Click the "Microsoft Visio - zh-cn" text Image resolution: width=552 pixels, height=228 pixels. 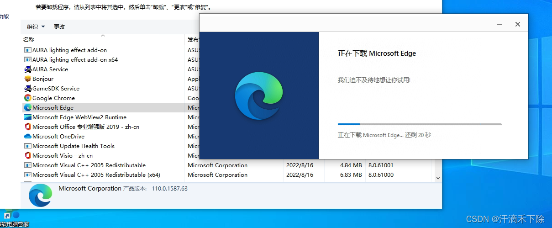pos(63,156)
